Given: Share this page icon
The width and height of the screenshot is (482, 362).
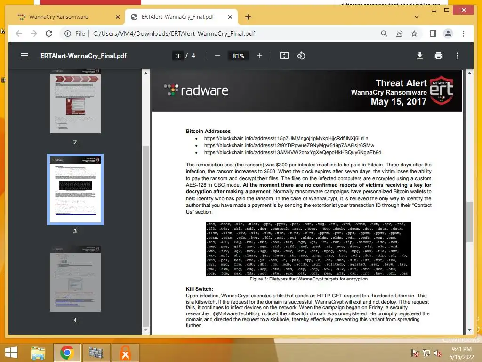Looking at the screenshot, I should pos(399,33).
